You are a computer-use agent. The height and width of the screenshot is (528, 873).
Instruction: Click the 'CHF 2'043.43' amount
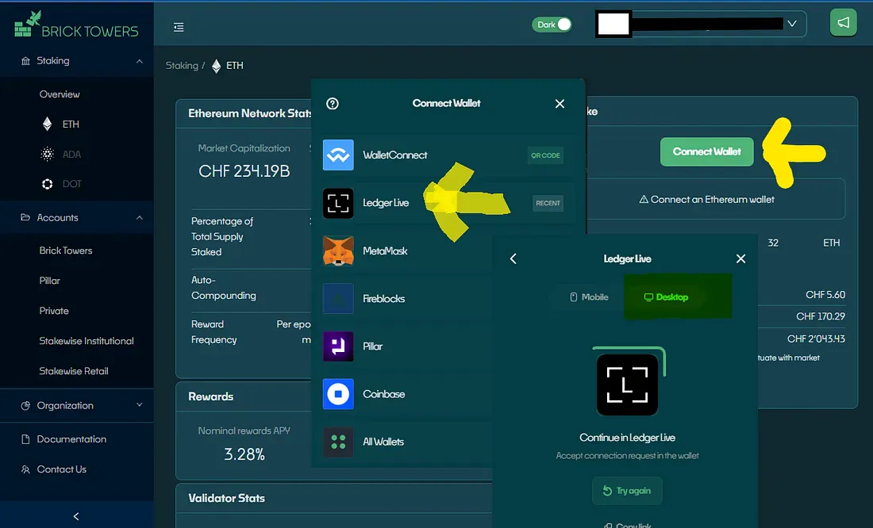pyautogui.click(x=816, y=339)
